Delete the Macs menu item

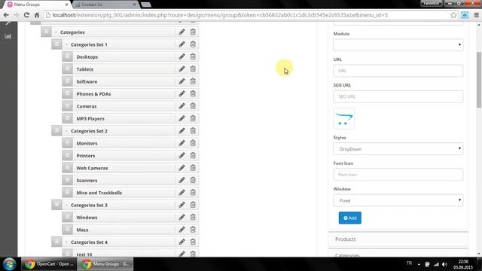193,230
